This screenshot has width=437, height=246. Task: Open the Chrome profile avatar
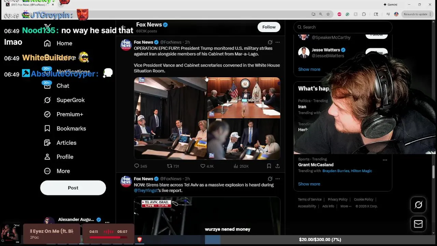click(396, 14)
